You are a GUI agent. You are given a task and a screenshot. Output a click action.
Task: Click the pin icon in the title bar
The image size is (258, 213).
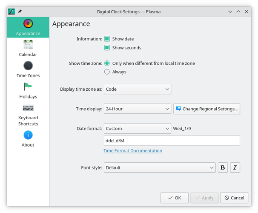click(x=20, y=12)
